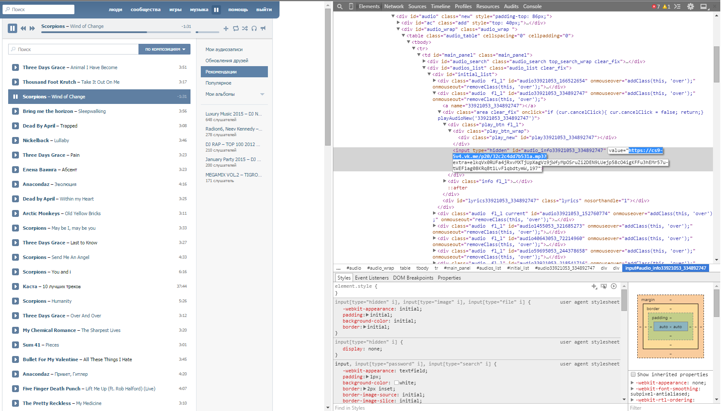Open the 'Популярное' section link

(218, 83)
